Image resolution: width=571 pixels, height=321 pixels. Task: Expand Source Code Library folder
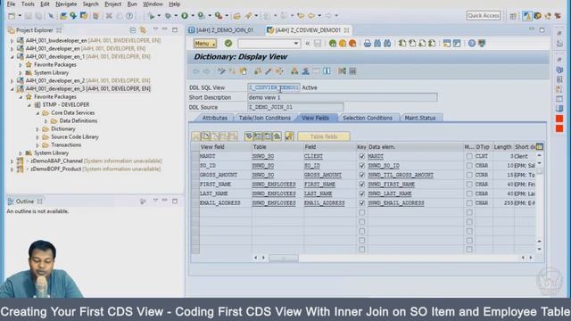[x=37, y=137]
